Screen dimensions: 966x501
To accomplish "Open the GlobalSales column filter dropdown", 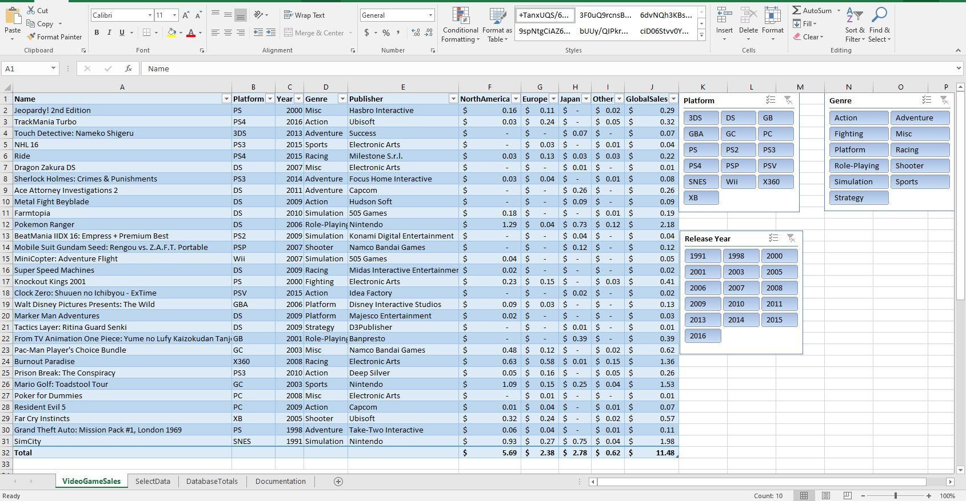I will coord(673,99).
